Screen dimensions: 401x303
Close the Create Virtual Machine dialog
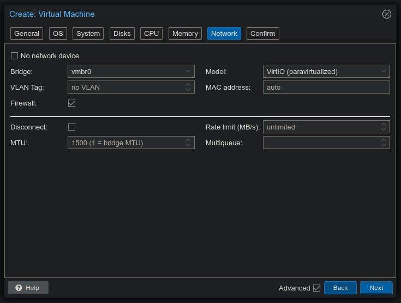coord(387,14)
